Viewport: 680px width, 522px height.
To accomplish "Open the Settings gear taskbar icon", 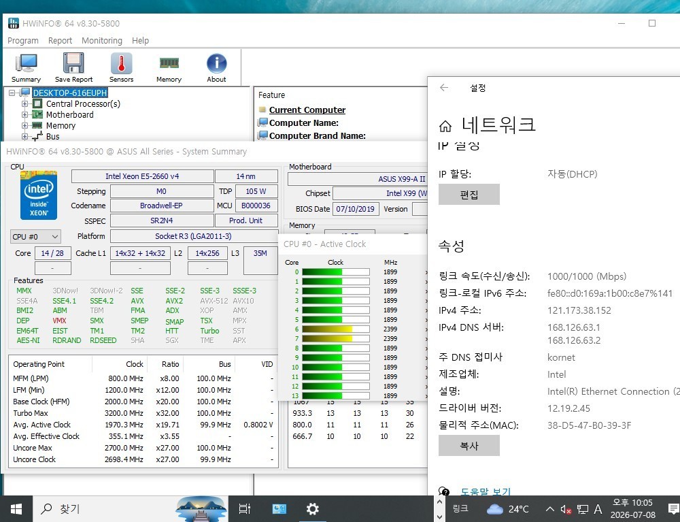I will (x=312, y=509).
